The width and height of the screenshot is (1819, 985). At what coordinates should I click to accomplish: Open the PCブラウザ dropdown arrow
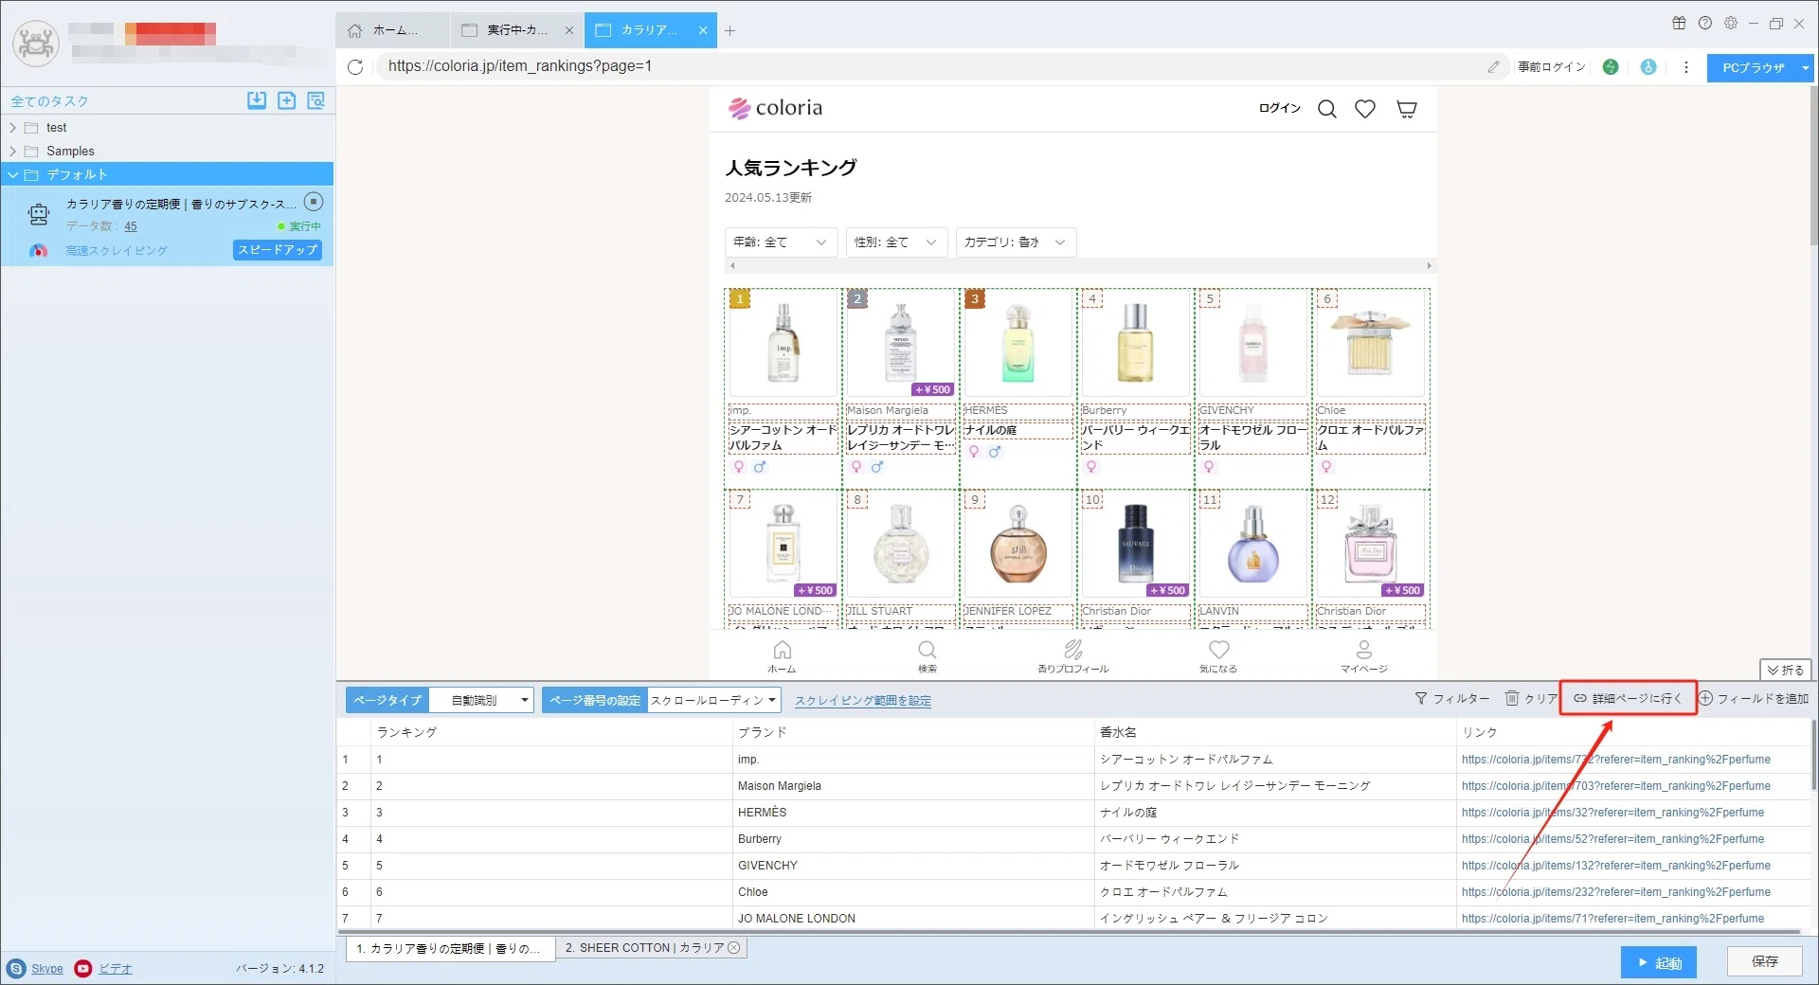point(1805,67)
